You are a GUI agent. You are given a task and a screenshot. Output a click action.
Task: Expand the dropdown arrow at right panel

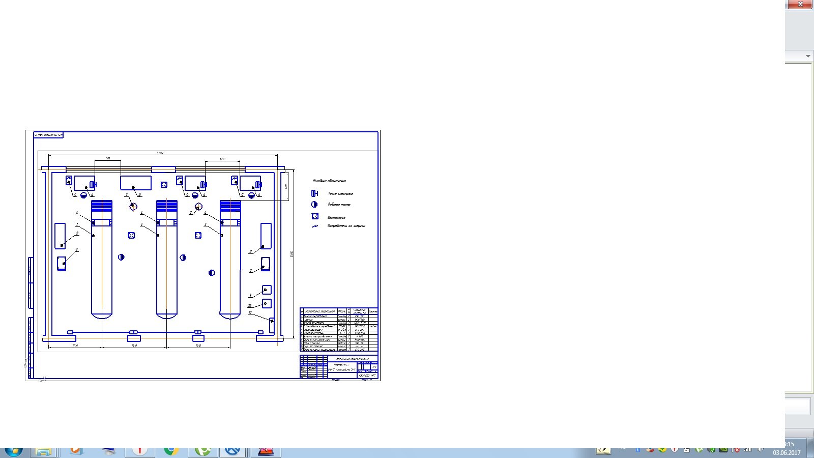[808, 56]
